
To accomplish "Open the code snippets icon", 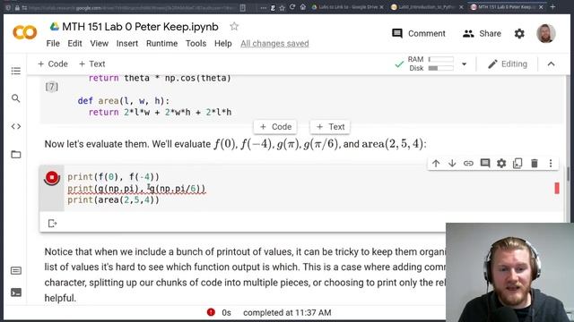I will coord(16,126).
